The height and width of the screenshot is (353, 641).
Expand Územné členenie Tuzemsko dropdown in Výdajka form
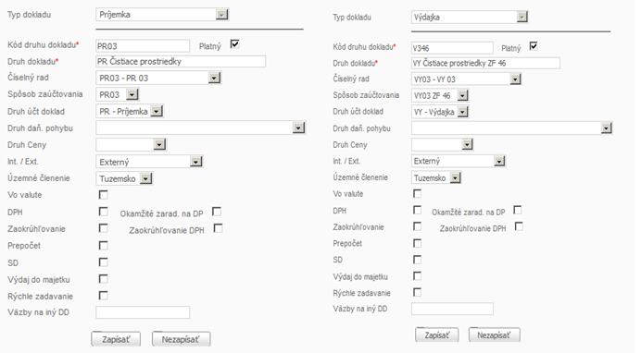436,177
